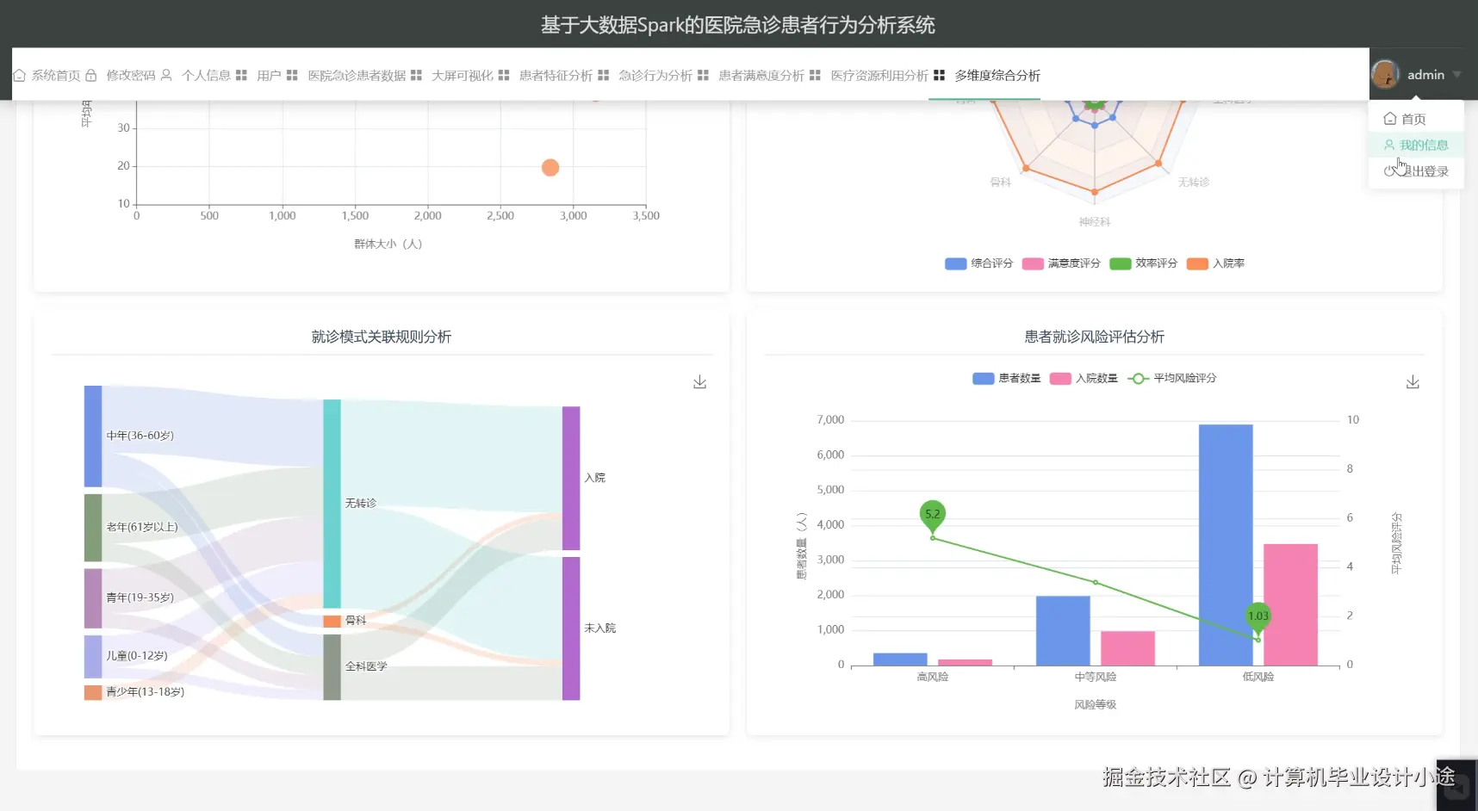
Task: Open the admin dropdown arrow
Action: point(1456,75)
